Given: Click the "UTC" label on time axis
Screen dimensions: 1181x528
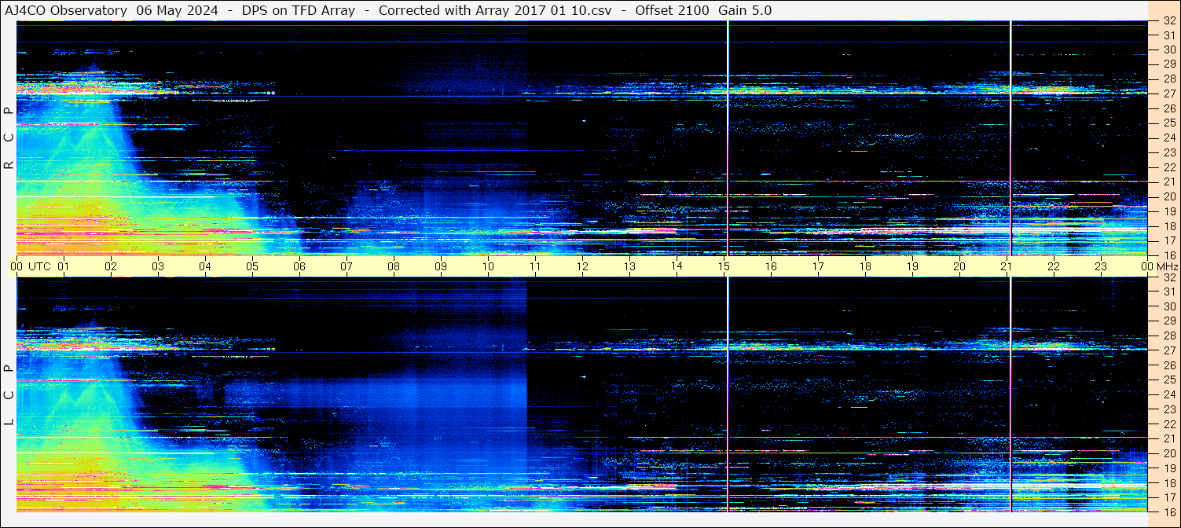Looking at the screenshot, I should coord(39,267).
